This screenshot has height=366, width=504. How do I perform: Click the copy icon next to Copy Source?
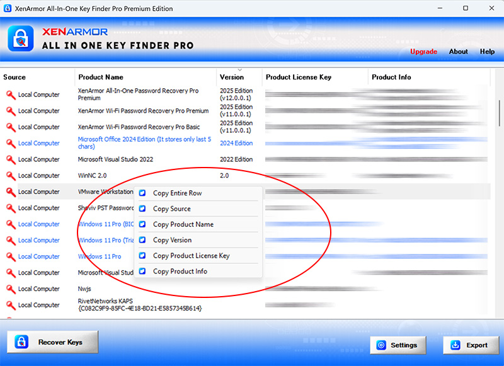[142, 209]
